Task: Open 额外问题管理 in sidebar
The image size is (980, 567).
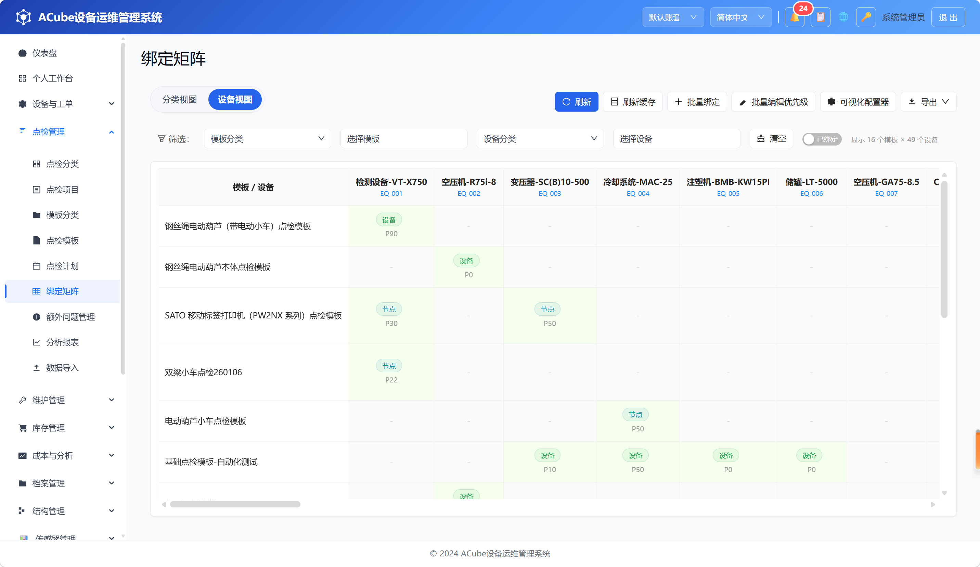Action: point(62,317)
